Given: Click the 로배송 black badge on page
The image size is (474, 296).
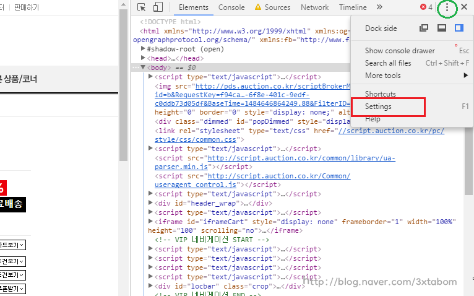Looking at the screenshot, I should click(x=13, y=204).
